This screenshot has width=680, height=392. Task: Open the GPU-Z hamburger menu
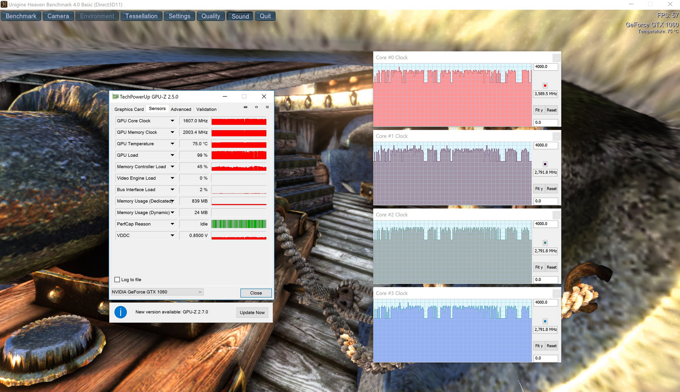tap(267, 107)
